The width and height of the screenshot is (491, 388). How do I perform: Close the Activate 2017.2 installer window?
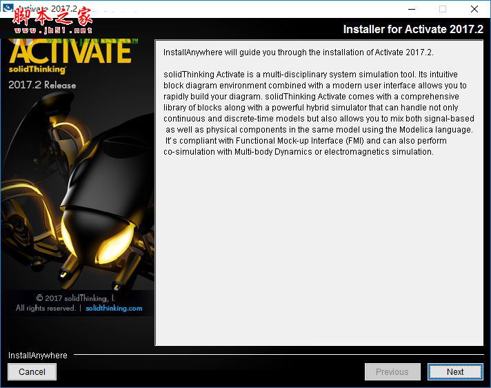coord(474,9)
